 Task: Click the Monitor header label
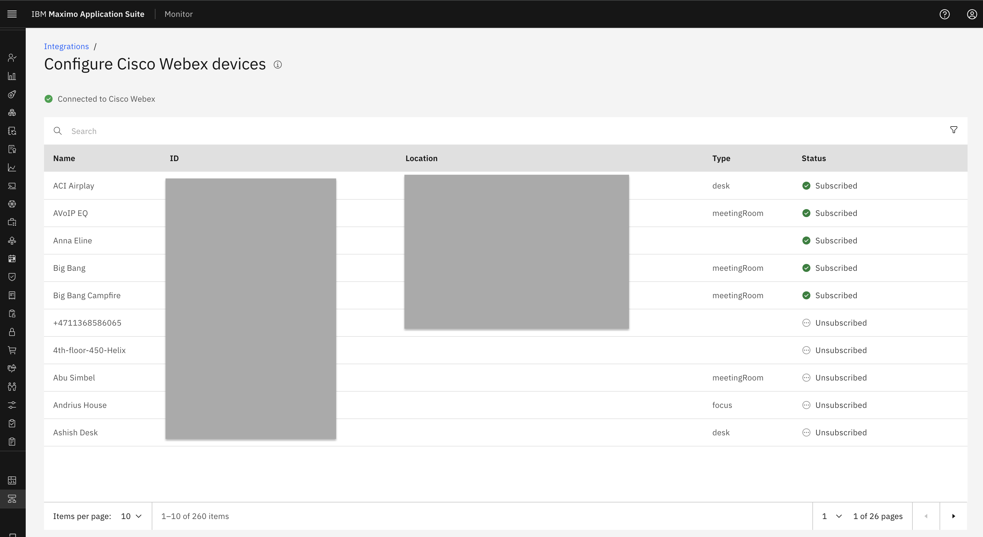179,14
